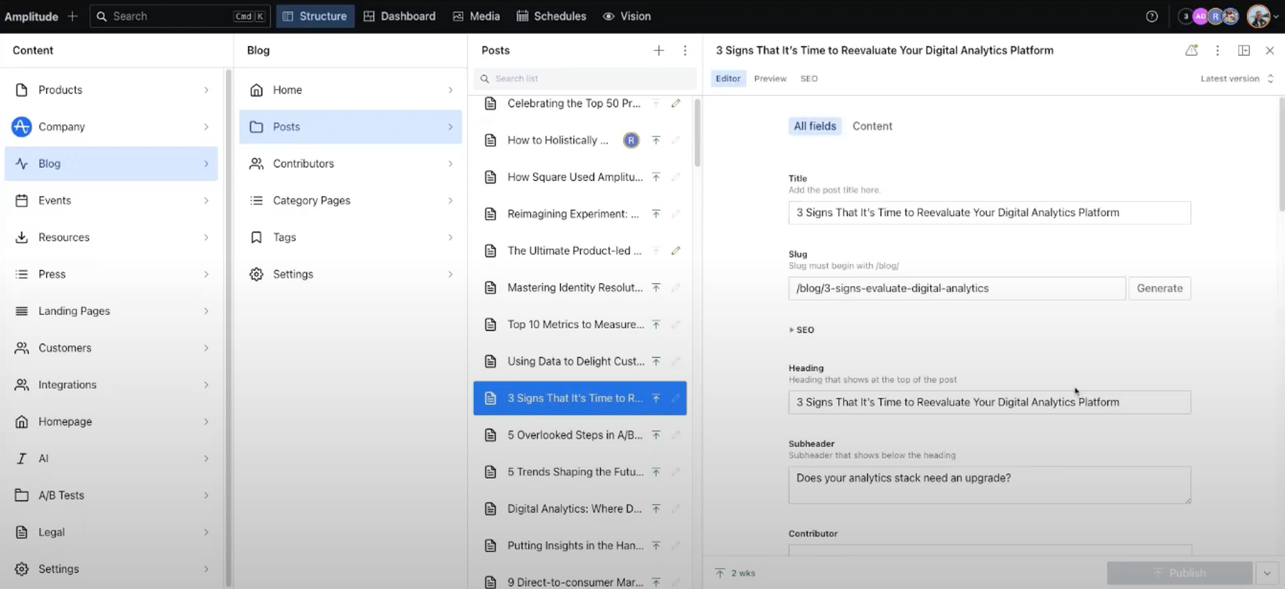This screenshot has width=1285, height=589.
Task: Switch to the SEO tab in post panel
Action: [808, 78]
